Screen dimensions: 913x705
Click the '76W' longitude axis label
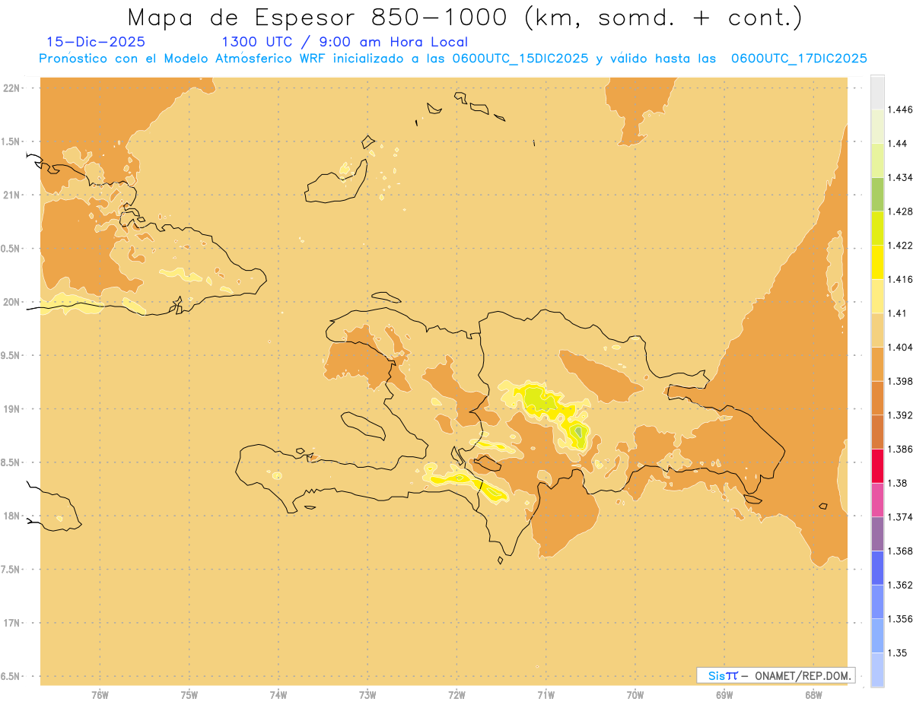(100, 695)
